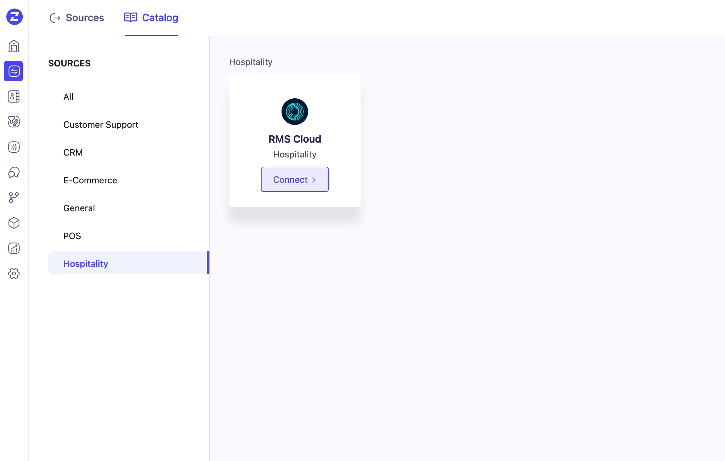Open the segments shapes sidebar icon

[14, 122]
